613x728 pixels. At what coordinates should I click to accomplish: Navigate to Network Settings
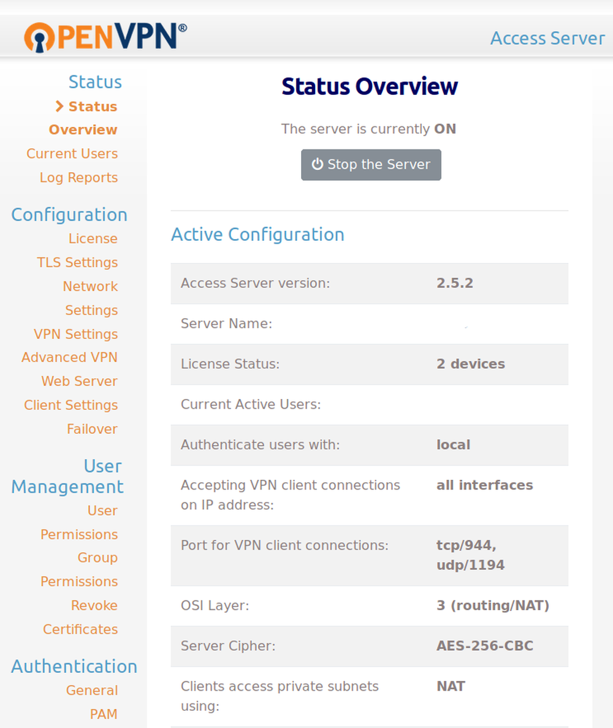[x=91, y=298]
